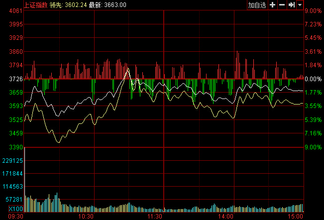324x220 pixels.
Task: Click the 3726 baseline price label
Action: coord(16,79)
